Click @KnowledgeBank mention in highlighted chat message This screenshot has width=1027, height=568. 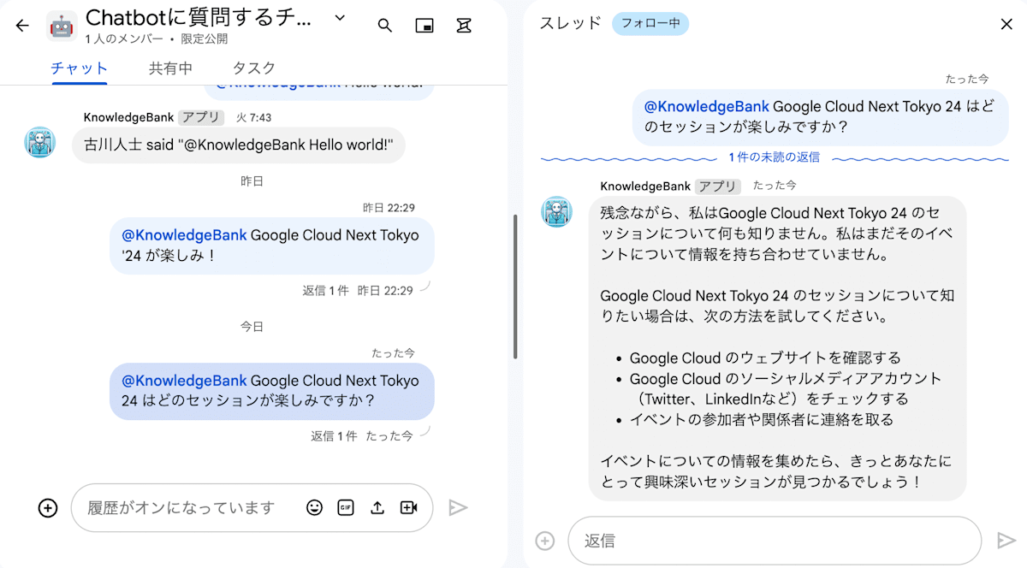click(x=184, y=381)
